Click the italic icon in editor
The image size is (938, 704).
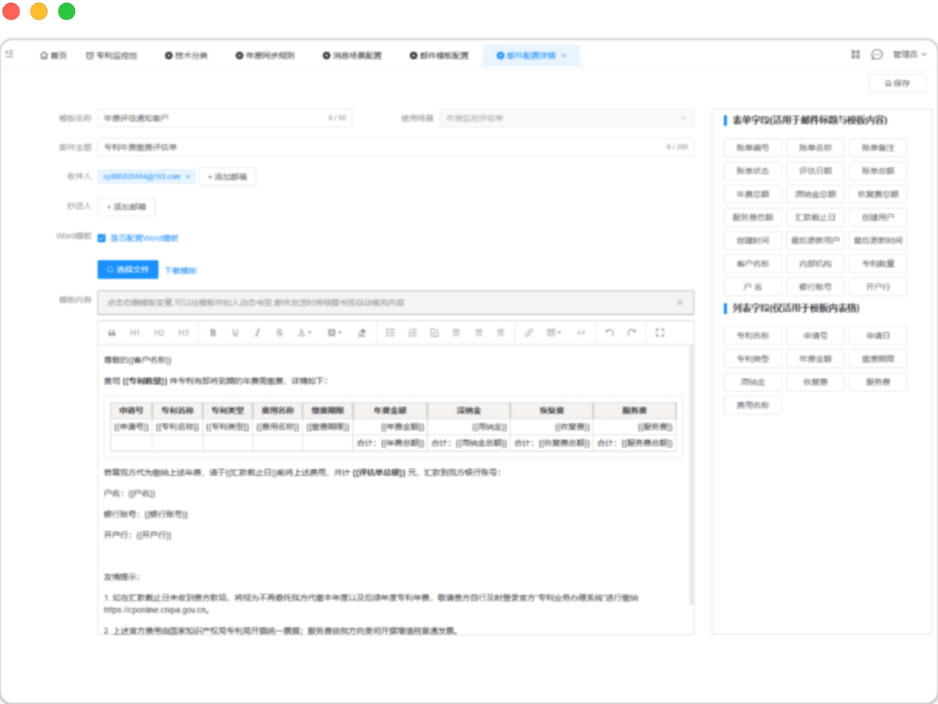(257, 333)
